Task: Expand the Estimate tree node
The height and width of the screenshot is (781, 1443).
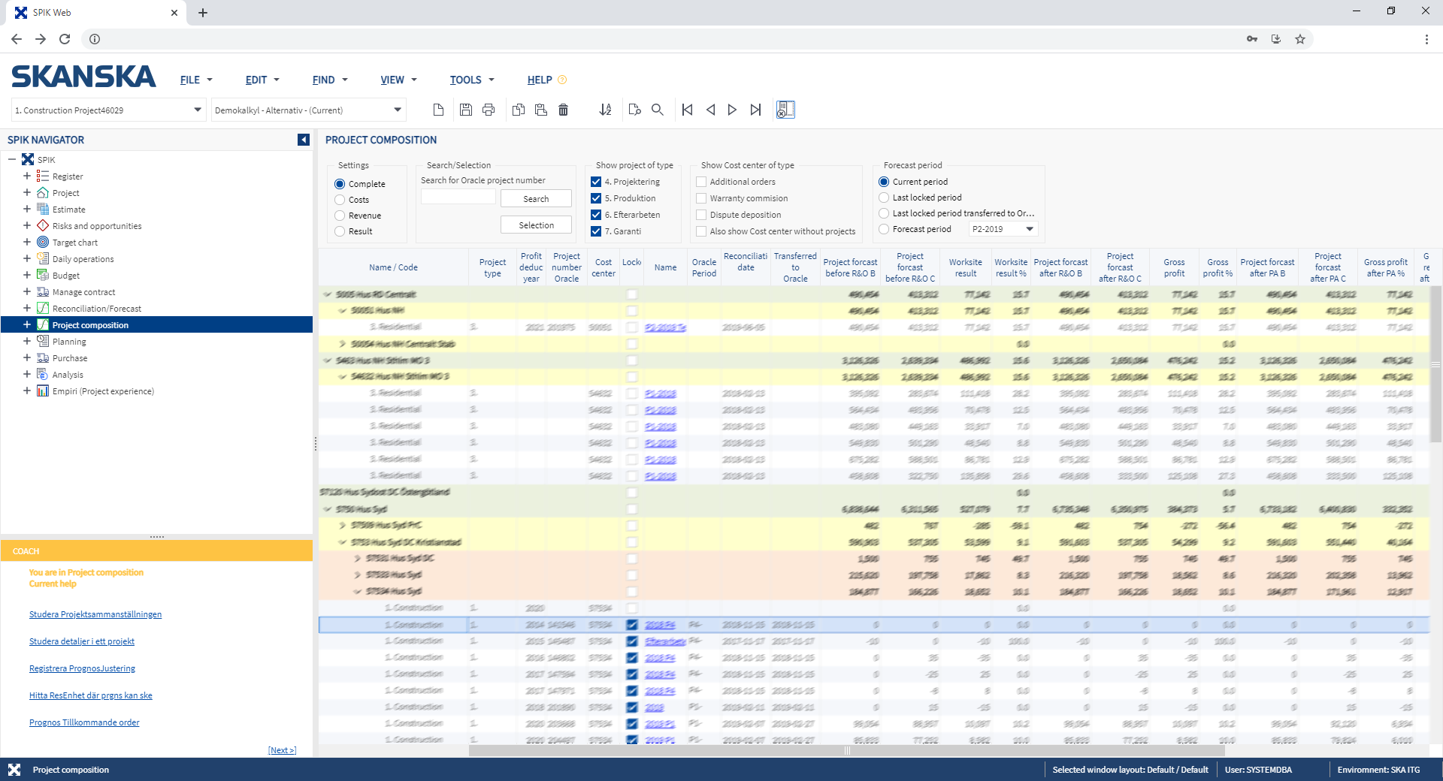Action: click(x=27, y=209)
